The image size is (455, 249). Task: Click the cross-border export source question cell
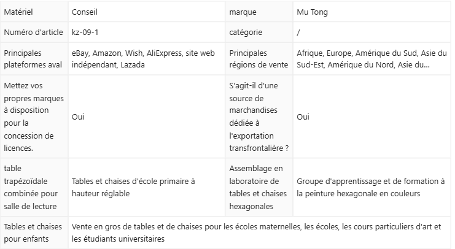(259, 117)
